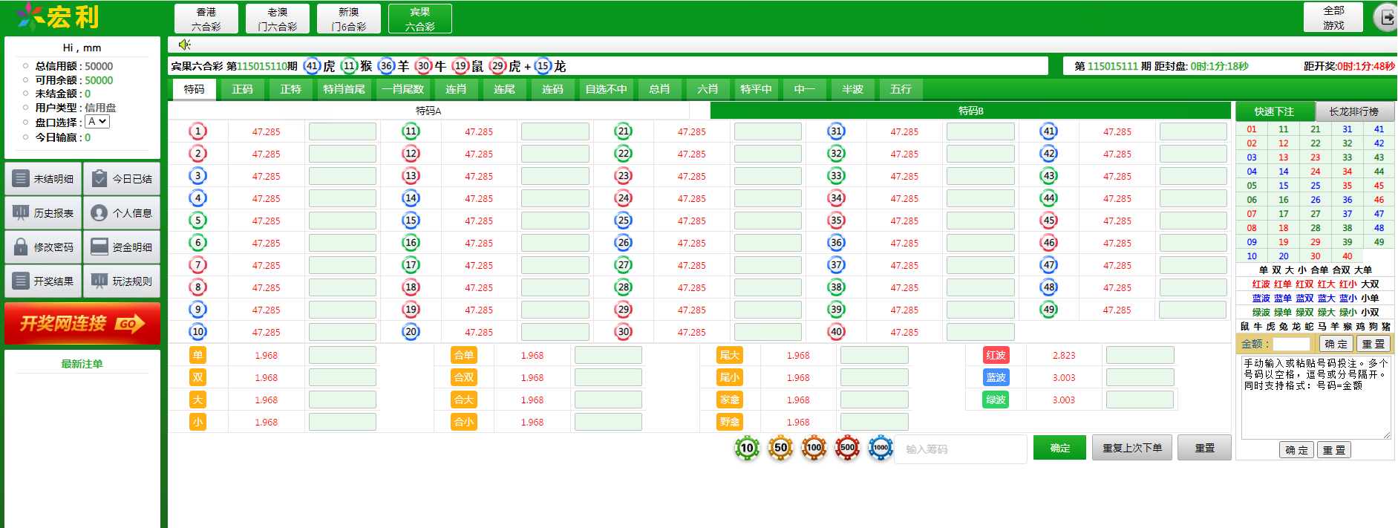Click the speaker sound icon
The height and width of the screenshot is (528, 1398).
point(184,45)
